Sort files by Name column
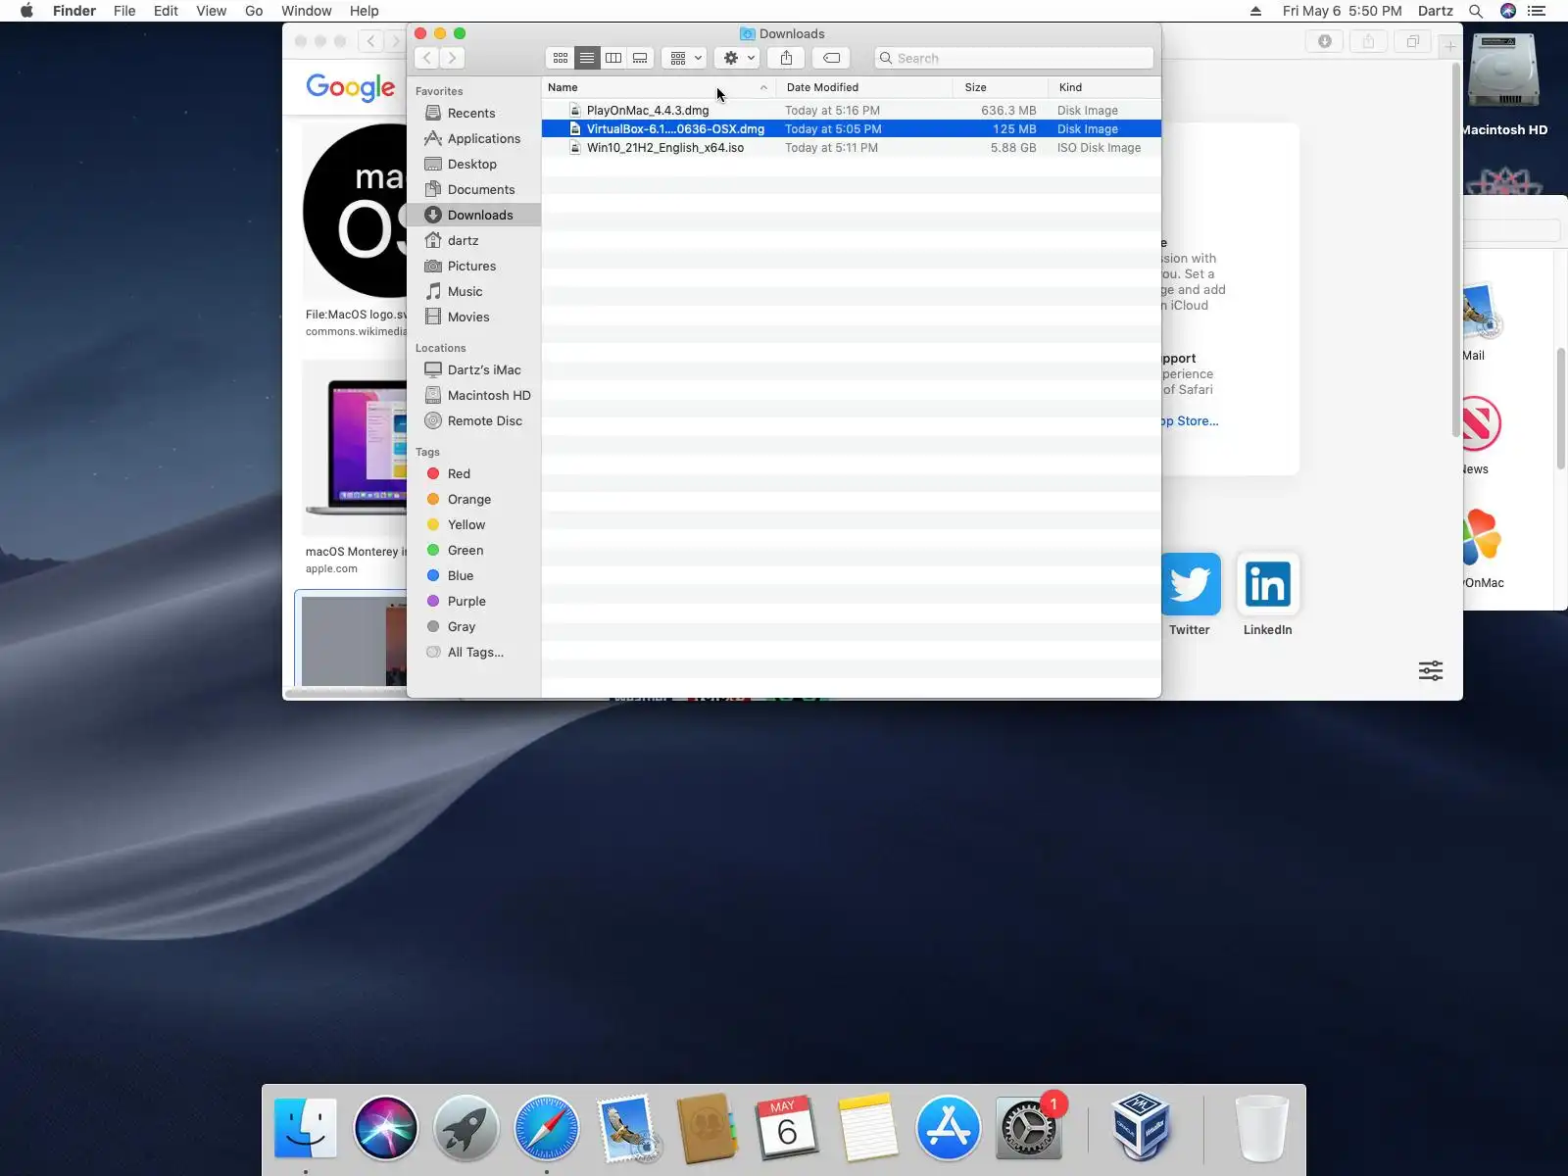The height and width of the screenshot is (1176, 1568). coord(659,87)
